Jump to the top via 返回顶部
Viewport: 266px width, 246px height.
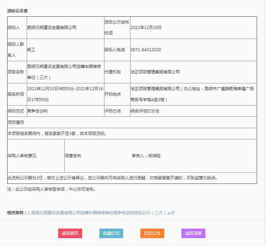(x=193, y=233)
